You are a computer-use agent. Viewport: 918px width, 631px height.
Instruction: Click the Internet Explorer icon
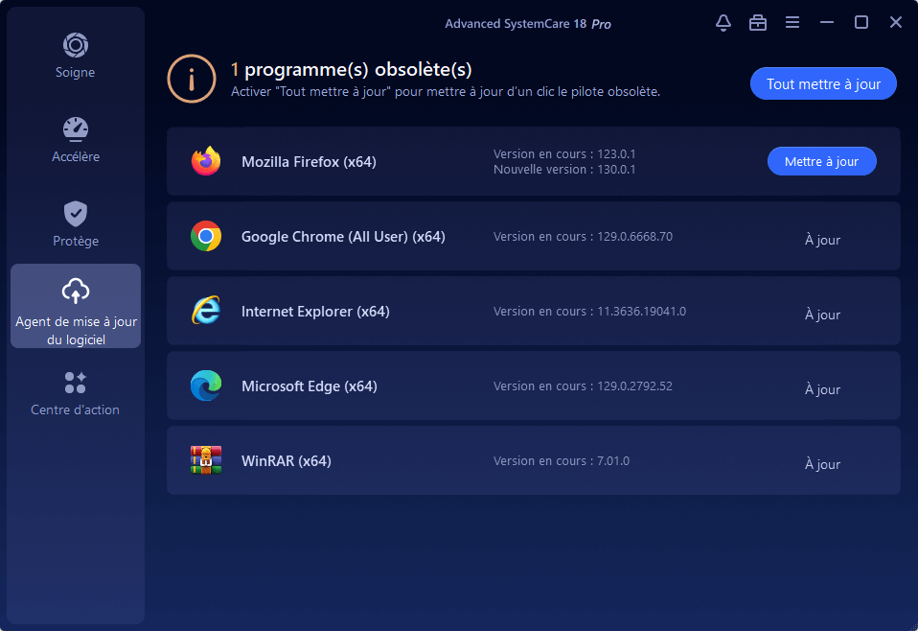coord(206,311)
